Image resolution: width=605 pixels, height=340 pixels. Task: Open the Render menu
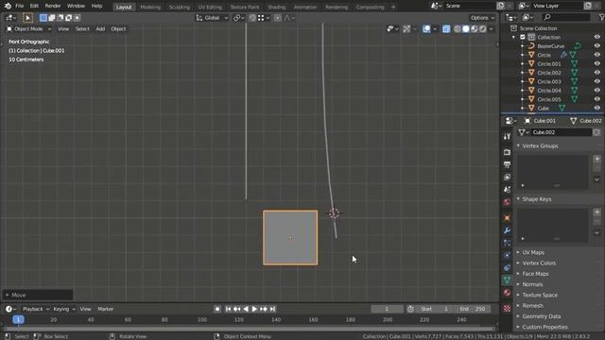[x=53, y=6]
